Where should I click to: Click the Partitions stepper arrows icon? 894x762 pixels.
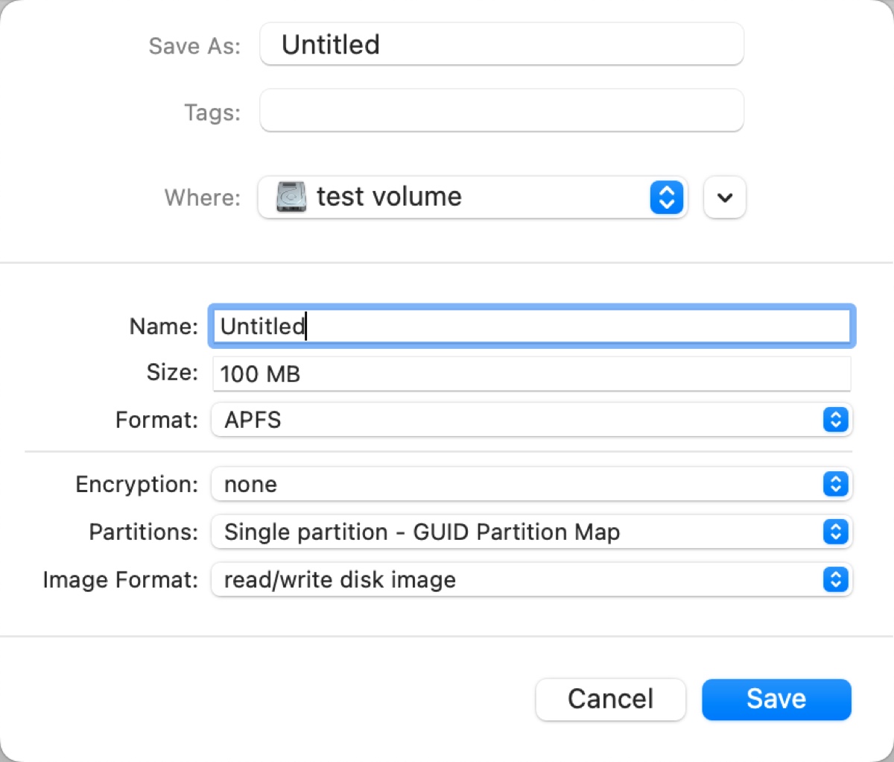pos(835,532)
